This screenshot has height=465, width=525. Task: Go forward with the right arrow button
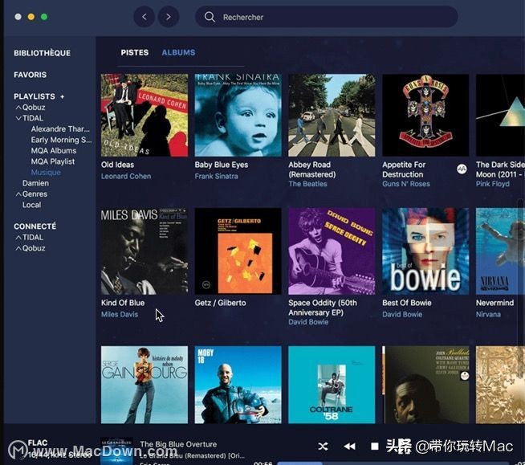(168, 17)
